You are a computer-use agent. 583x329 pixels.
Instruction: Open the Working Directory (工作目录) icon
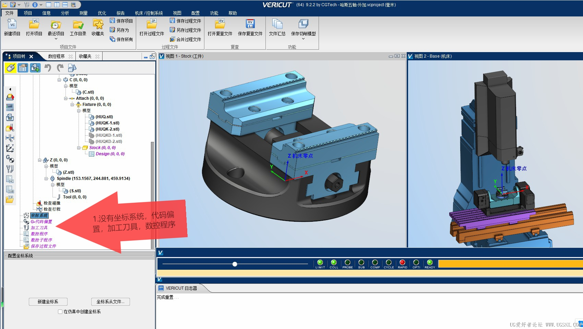[78, 24]
